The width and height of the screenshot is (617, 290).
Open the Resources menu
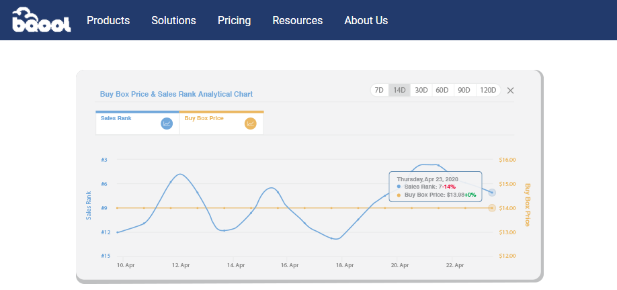(x=297, y=21)
